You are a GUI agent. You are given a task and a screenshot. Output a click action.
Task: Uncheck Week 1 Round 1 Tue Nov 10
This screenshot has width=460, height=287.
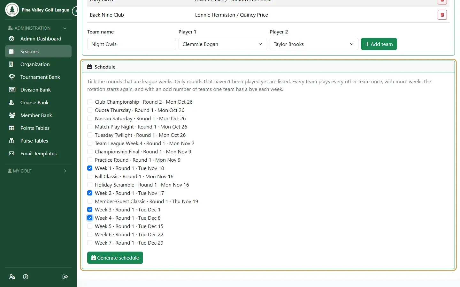[90, 168]
